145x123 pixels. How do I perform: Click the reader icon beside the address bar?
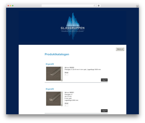click(x=99, y=6)
